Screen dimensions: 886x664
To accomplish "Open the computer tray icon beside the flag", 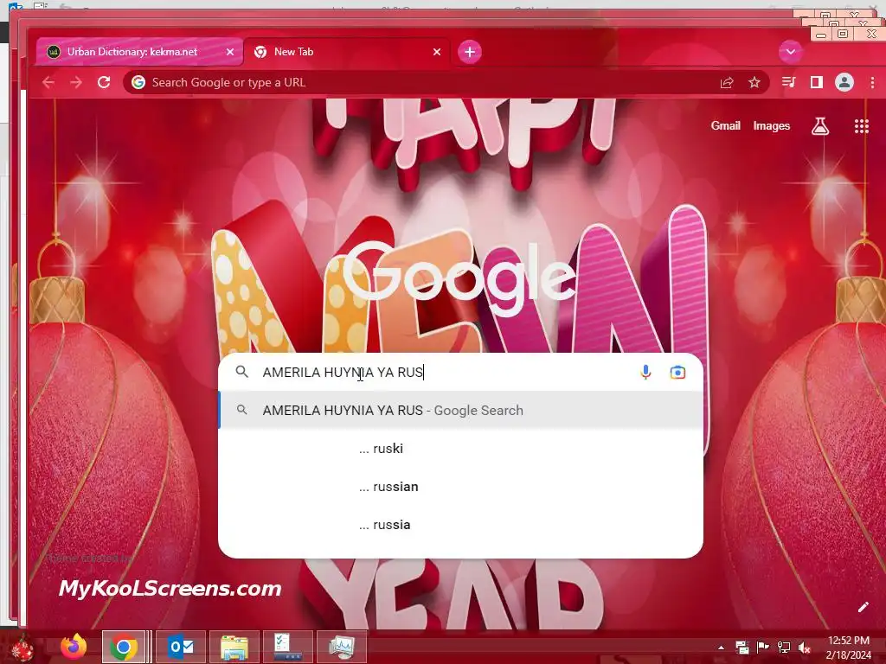I will [x=742, y=647].
